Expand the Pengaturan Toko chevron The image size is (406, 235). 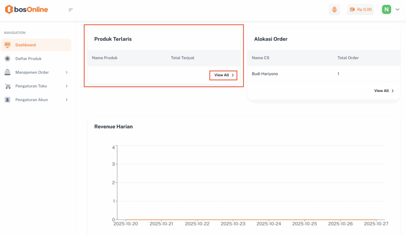tap(67, 86)
